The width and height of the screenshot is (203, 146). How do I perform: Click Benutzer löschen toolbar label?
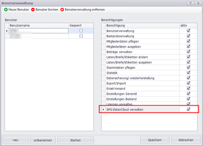point(47,9)
